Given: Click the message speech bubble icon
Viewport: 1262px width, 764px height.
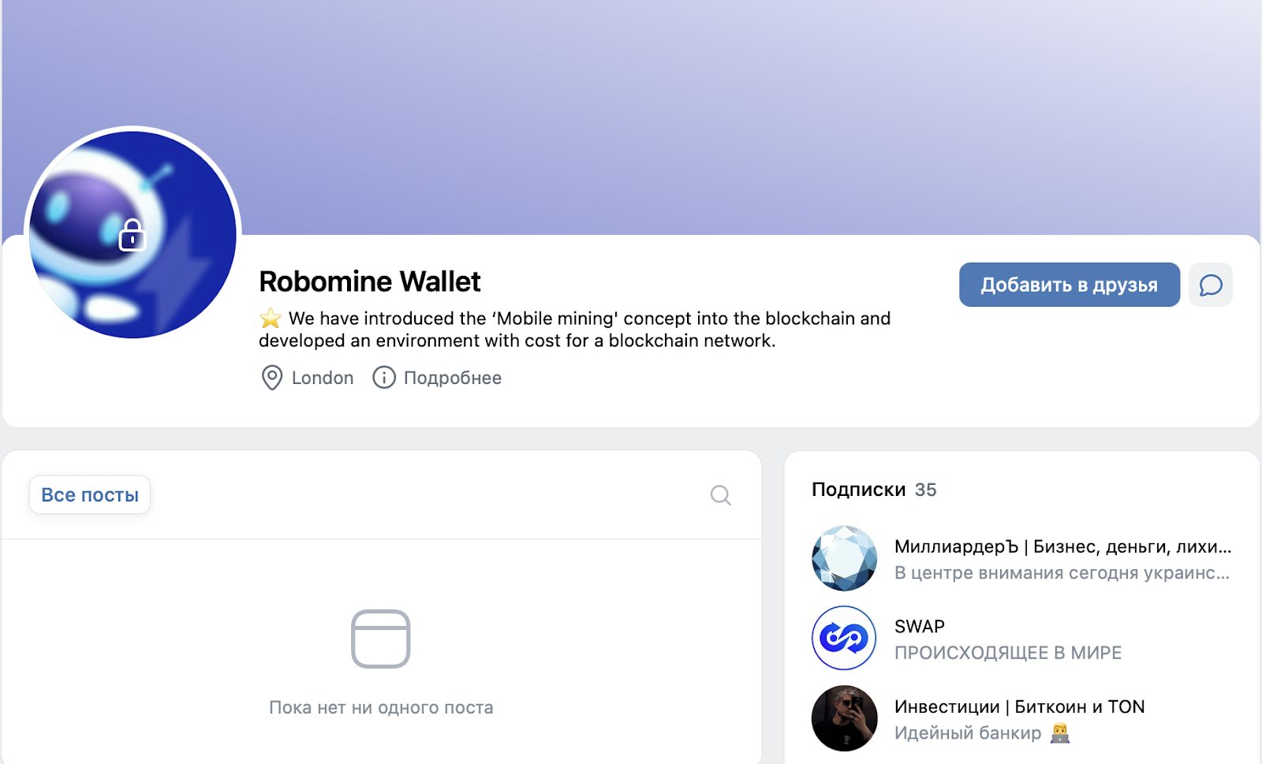Looking at the screenshot, I should 1211,285.
